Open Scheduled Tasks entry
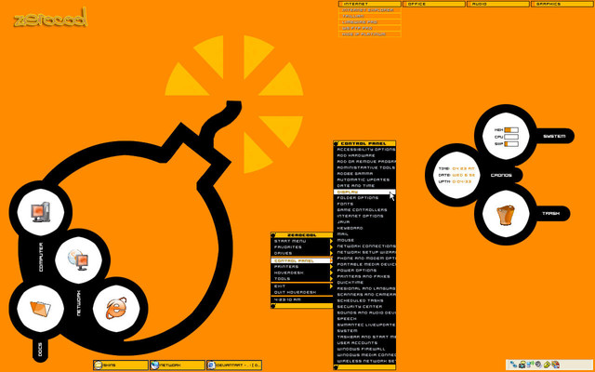This screenshot has height=372, width=595. click(x=364, y=300)
